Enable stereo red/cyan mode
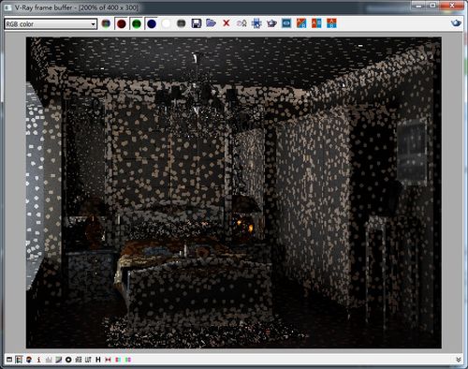 118,360
